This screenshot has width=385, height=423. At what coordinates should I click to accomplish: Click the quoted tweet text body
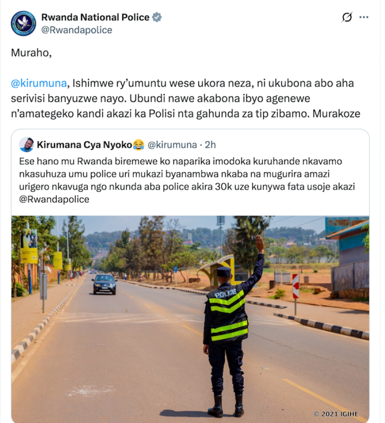pyautogui.click(x=187, y=180)
